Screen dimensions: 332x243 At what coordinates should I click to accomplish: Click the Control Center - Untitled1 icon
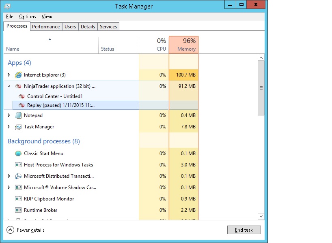pos(22,96)
